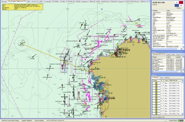This screenshot has width=185, height=122.
Task: Click the Destino ES AVS property row
Action: [x=167, y=32]
